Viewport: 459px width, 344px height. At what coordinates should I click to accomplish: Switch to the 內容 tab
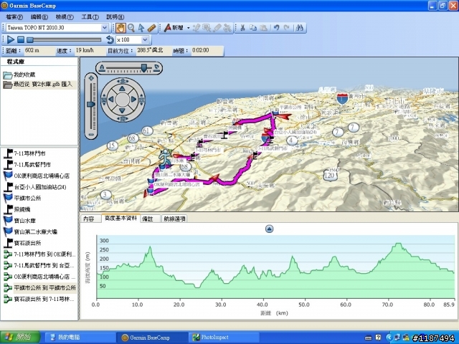click(x=89, y=219)
